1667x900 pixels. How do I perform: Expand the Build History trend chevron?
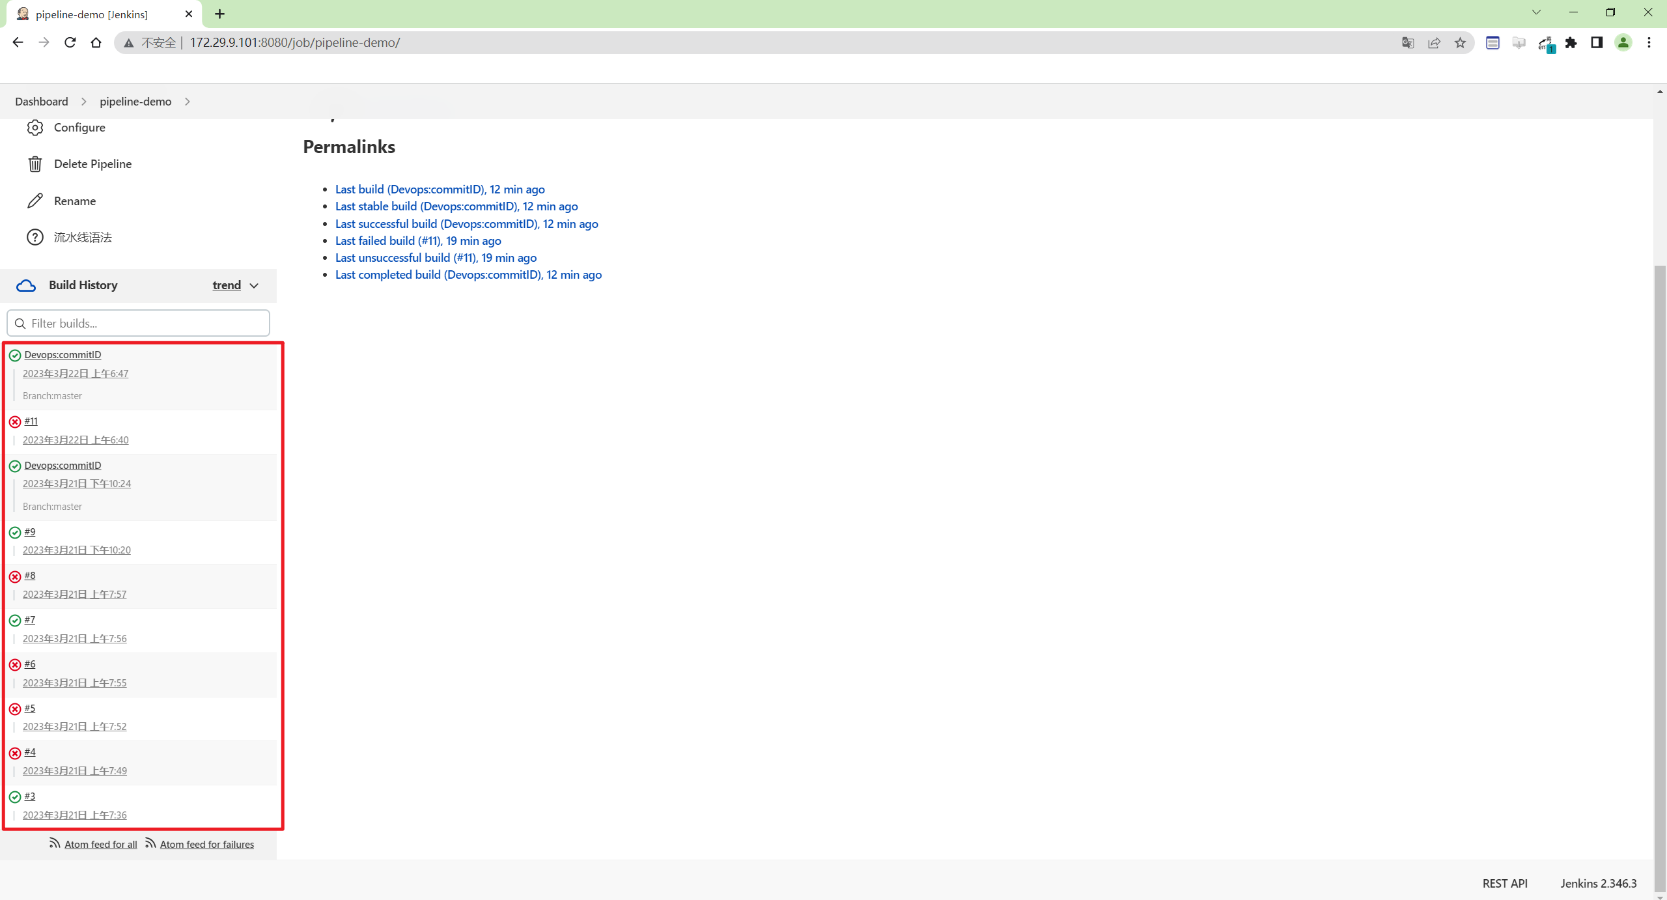point(254,286)
